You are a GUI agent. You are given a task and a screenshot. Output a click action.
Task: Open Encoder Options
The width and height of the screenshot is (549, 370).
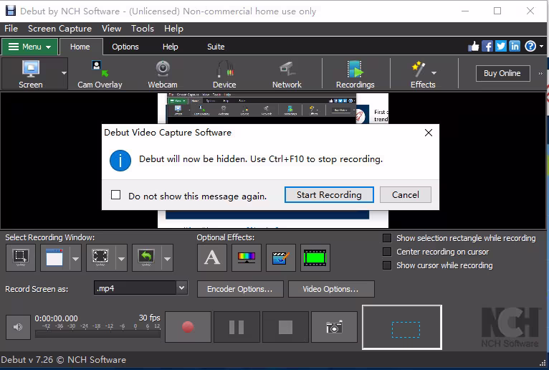pos(240,289)
